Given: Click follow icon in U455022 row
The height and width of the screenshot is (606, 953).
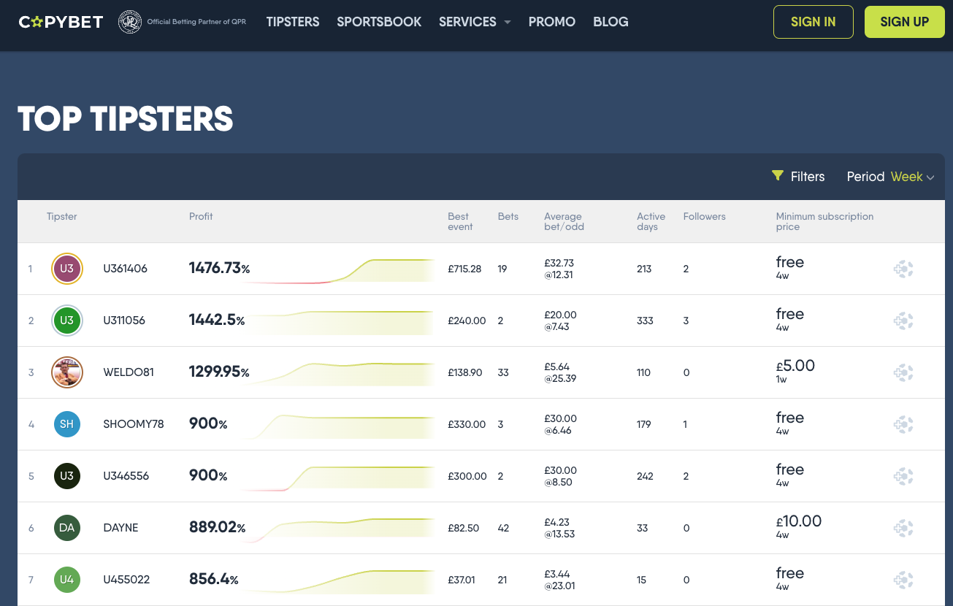Looking at the screenshot, I should coord(903,580).
